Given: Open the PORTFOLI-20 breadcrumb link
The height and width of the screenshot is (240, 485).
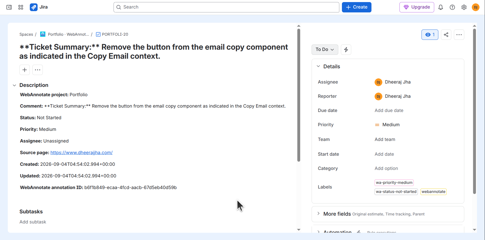Looking at the screenshot, I should [x=115, y=34].
